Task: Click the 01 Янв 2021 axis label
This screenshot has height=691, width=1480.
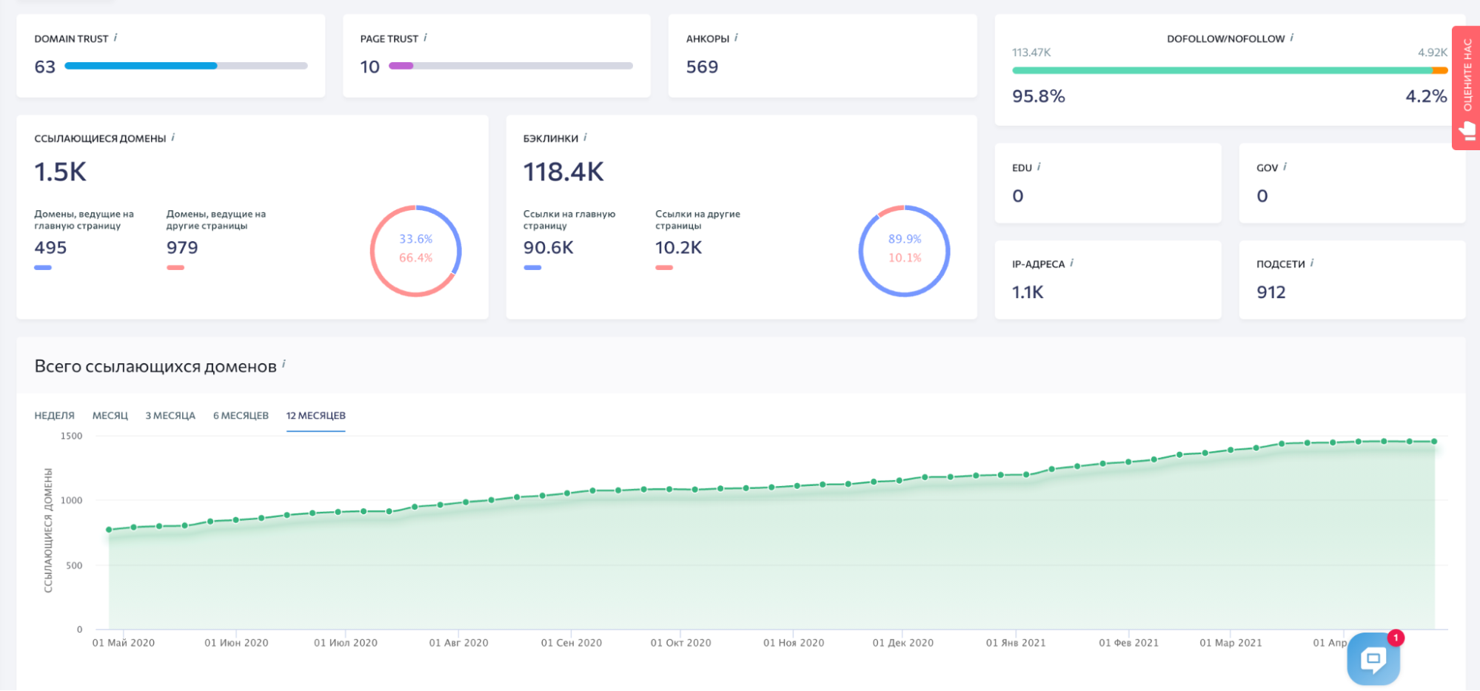Action: click(x=1016, y=643)
